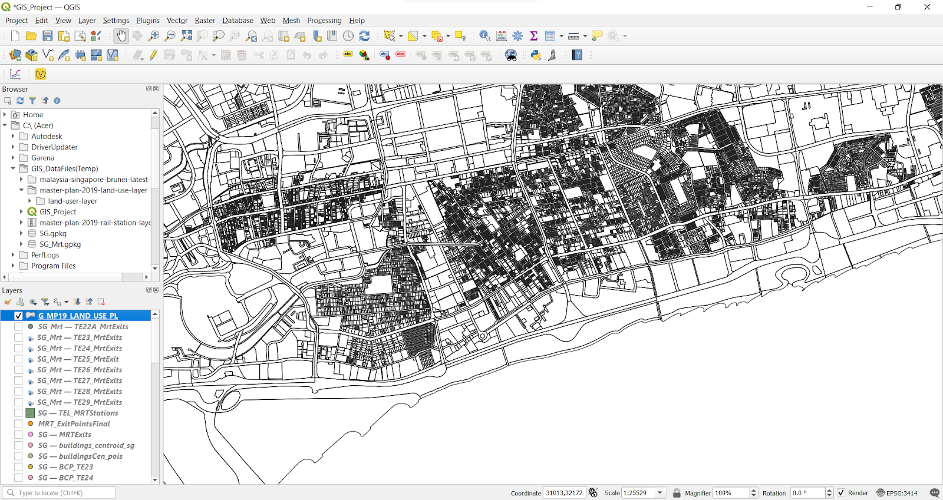The height and width of the screenshot is (500, 943).
Task: Click the Refresh map canvas icon
Action: (364, 36)
